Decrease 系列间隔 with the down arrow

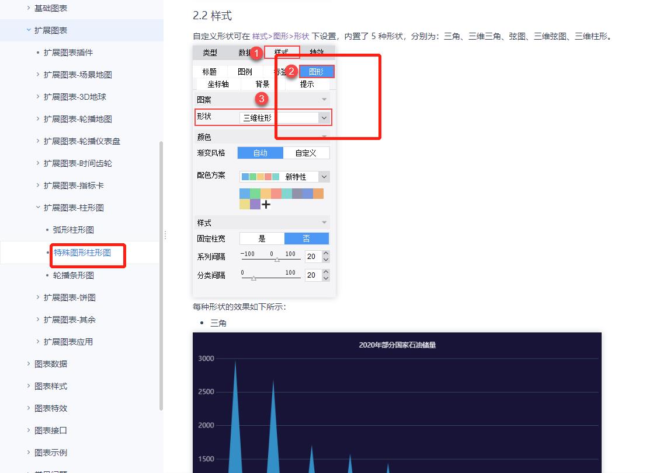tap(326, 260)
